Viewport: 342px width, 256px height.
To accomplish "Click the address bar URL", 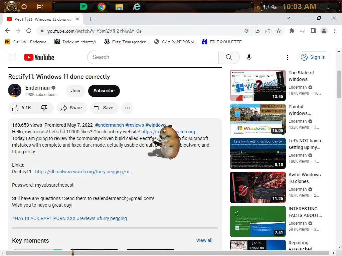I will point(95,31).
